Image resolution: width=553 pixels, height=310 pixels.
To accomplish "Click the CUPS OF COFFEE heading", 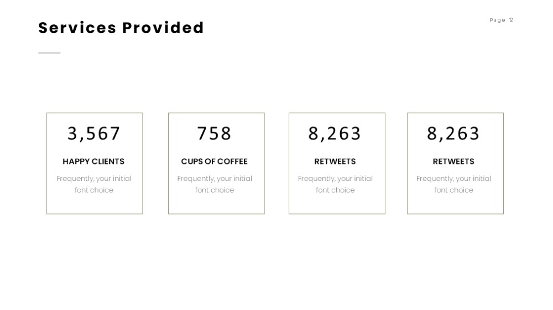I will [215, 162].
